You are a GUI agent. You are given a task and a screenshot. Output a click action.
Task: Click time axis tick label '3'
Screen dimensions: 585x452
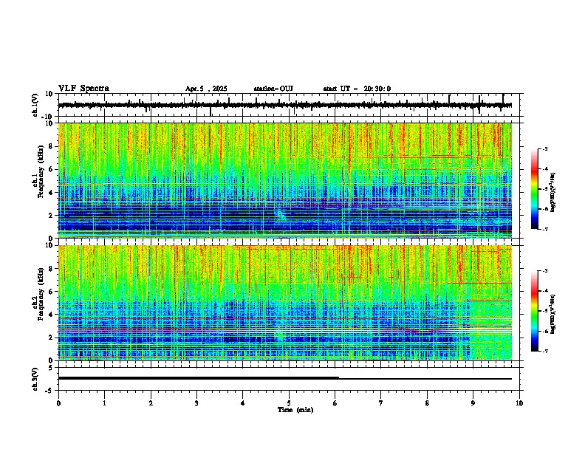coord(196,403)
